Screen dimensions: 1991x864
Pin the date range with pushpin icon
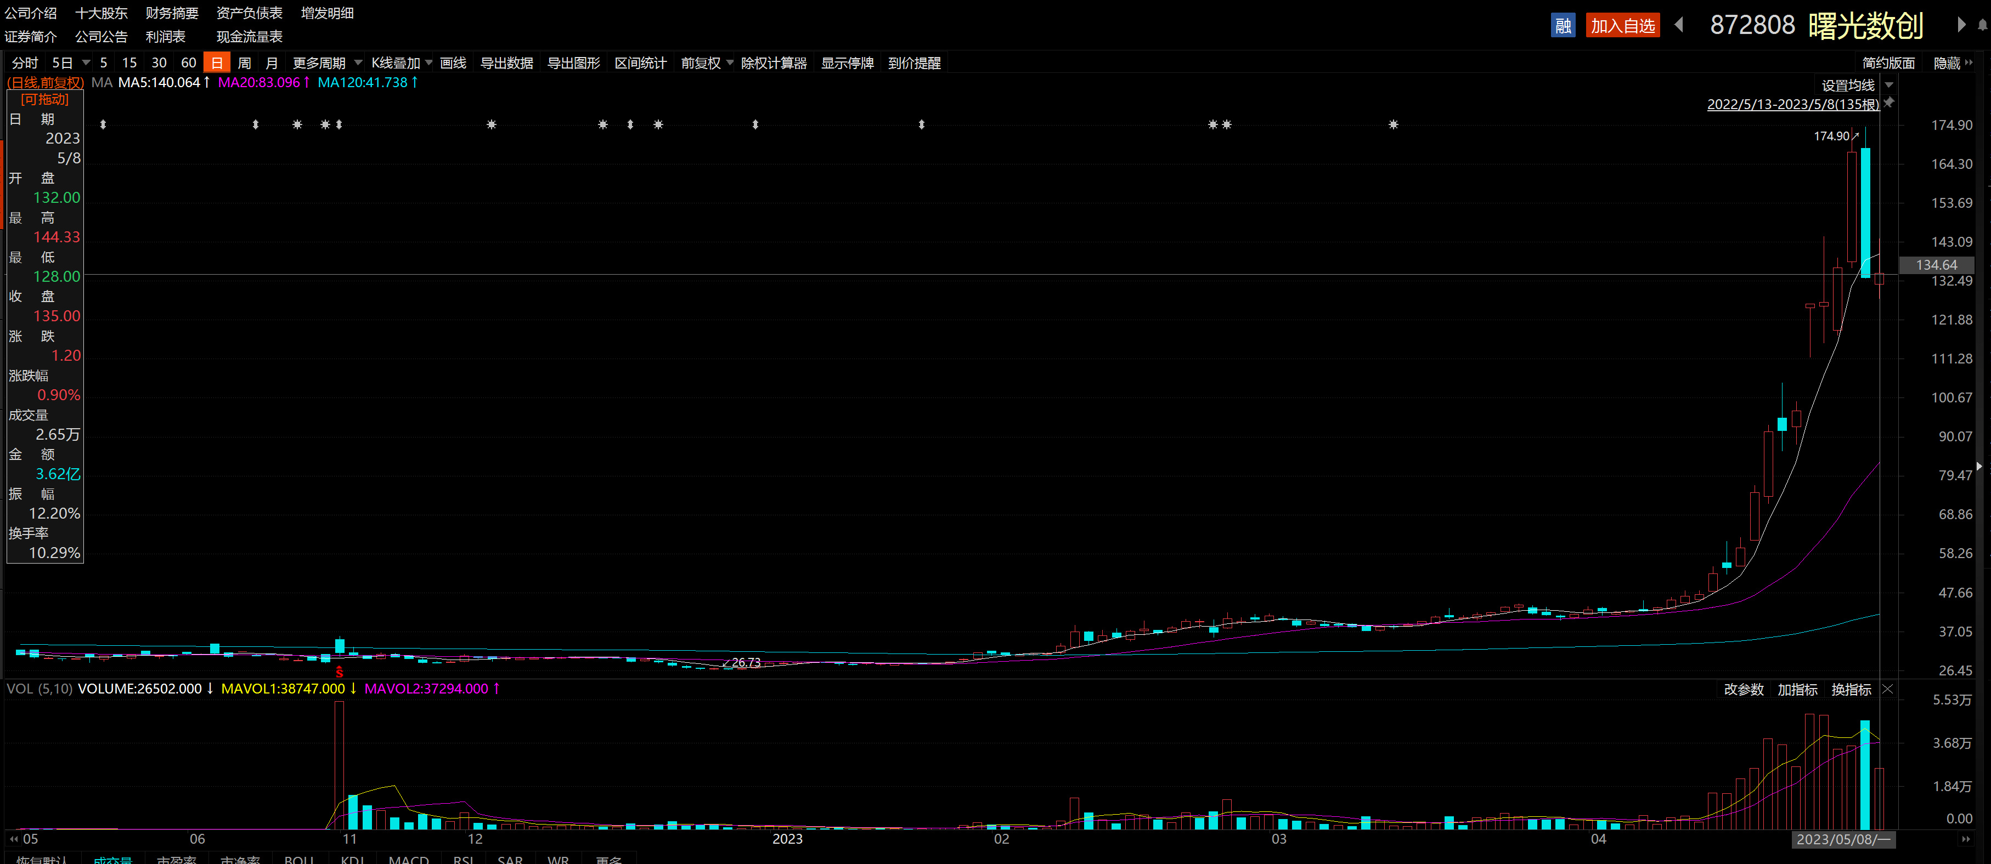1888,103
